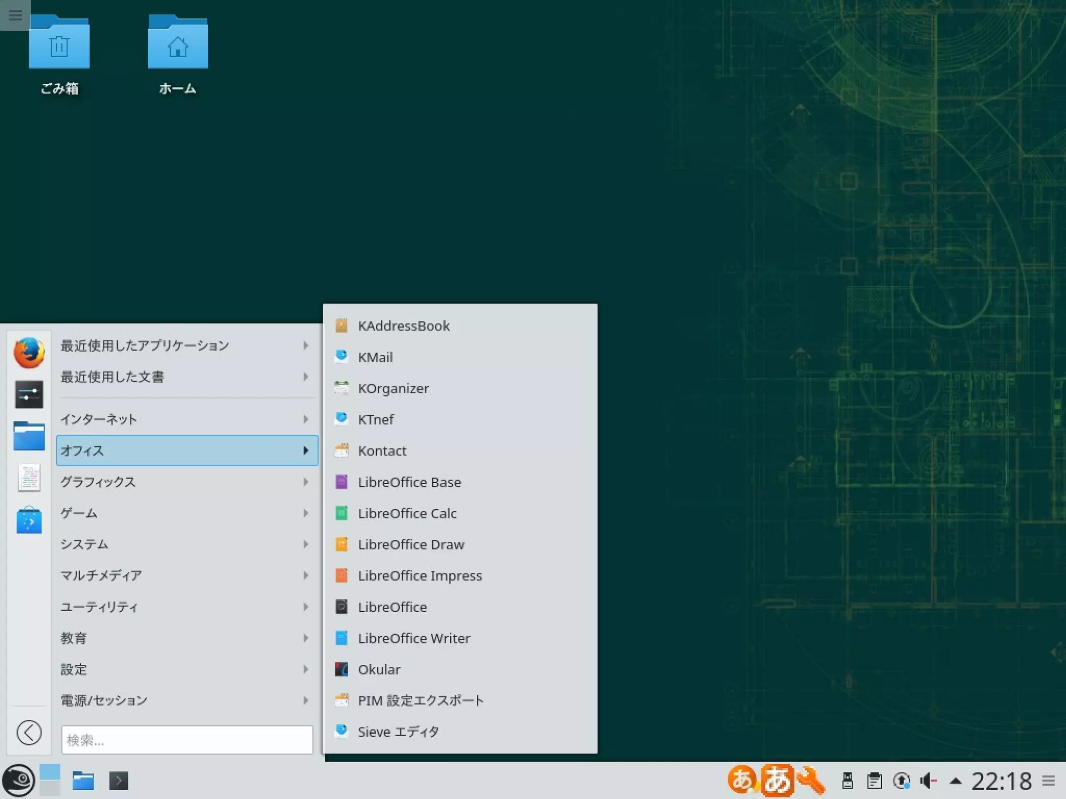Open the ごみ箱 trash desktop folder
The image size is (1066, 799).
click(x=59, y=55)
